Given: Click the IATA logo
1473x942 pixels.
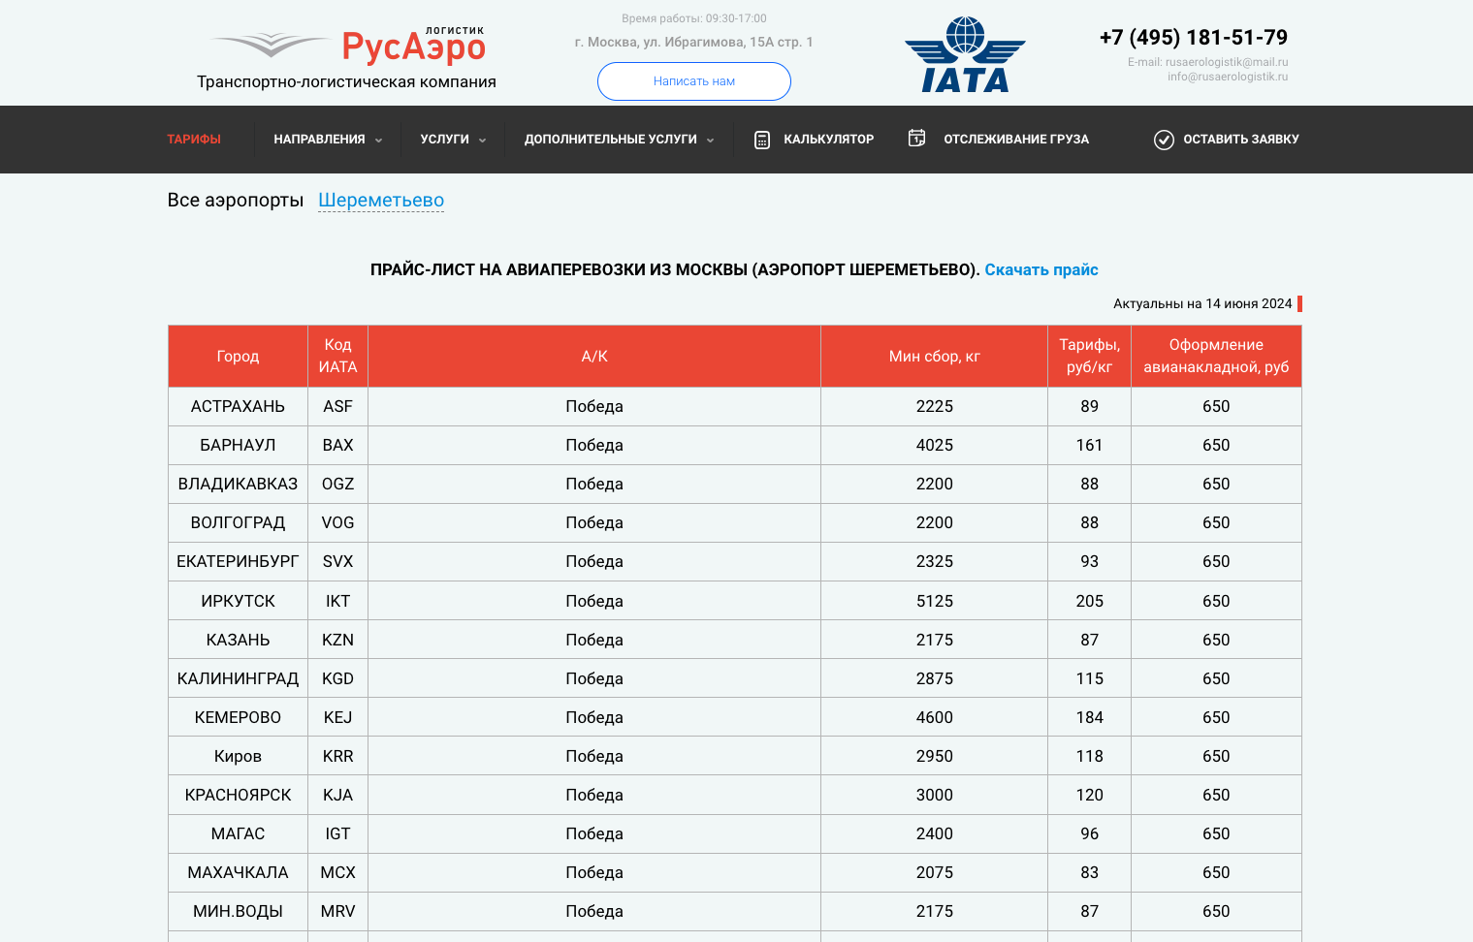Looking at the screenshot, I should pyautogui.click(x=965, y=55).
